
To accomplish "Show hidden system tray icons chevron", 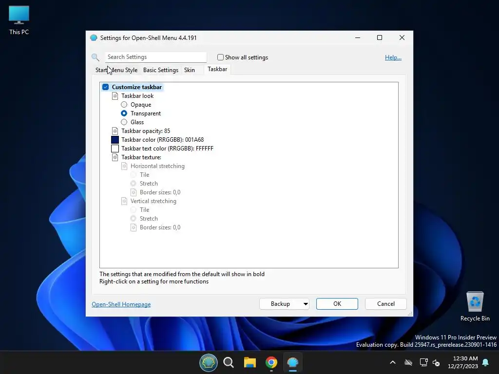I will 393,362.
